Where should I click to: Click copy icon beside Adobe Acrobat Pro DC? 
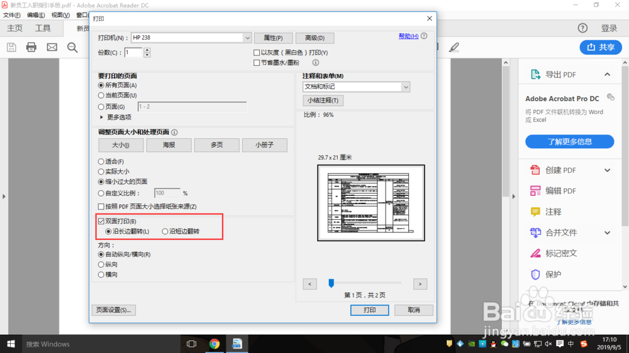[x=611, y=97]
